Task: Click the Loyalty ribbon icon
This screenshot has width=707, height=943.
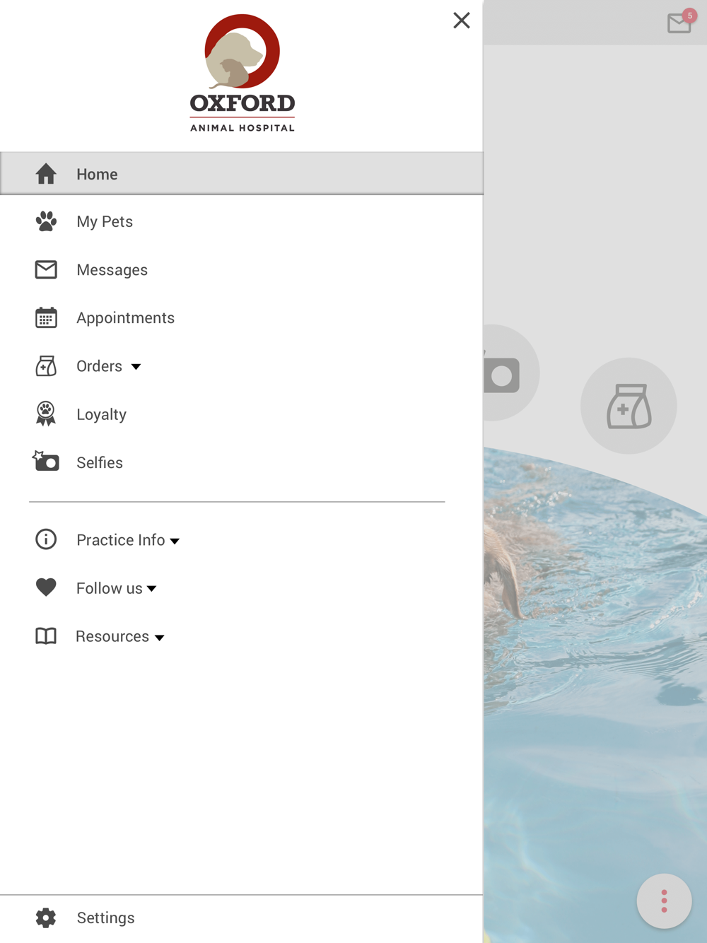Action: click(46, 414)
